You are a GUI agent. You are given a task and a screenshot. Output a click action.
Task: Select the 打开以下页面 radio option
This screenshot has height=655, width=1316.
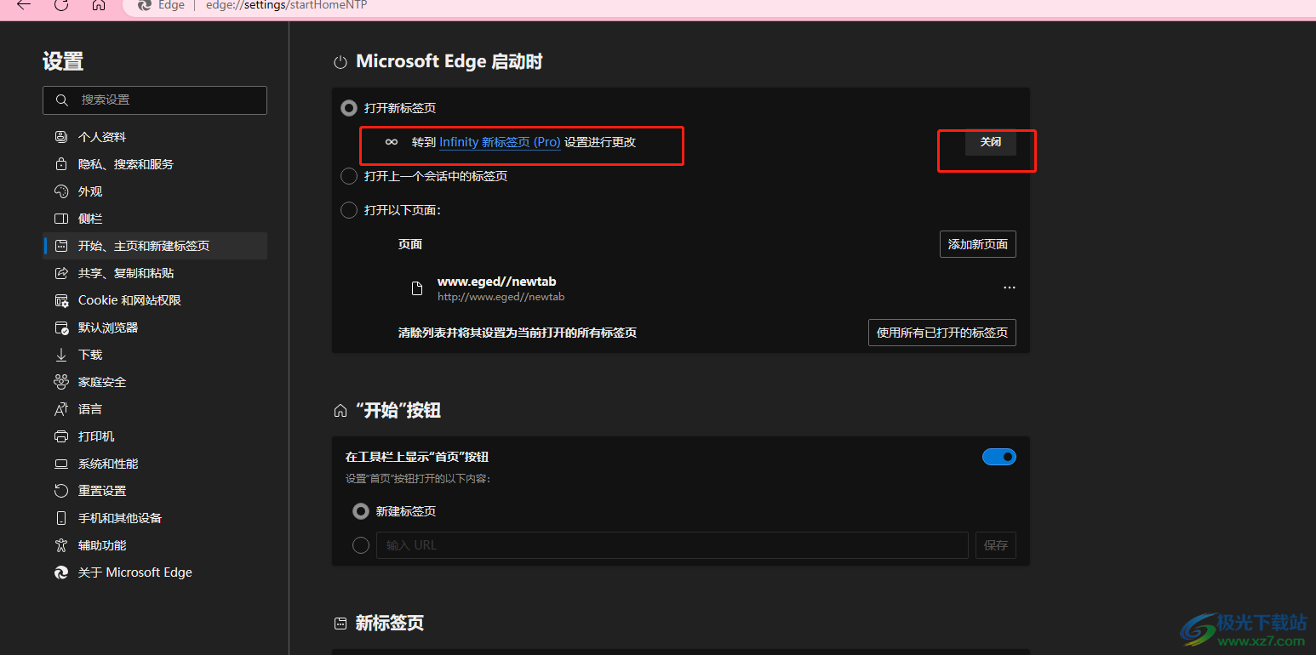coord(349,210)
